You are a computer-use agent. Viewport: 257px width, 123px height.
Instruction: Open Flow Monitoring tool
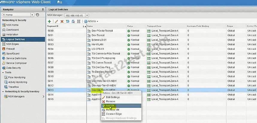17,77
